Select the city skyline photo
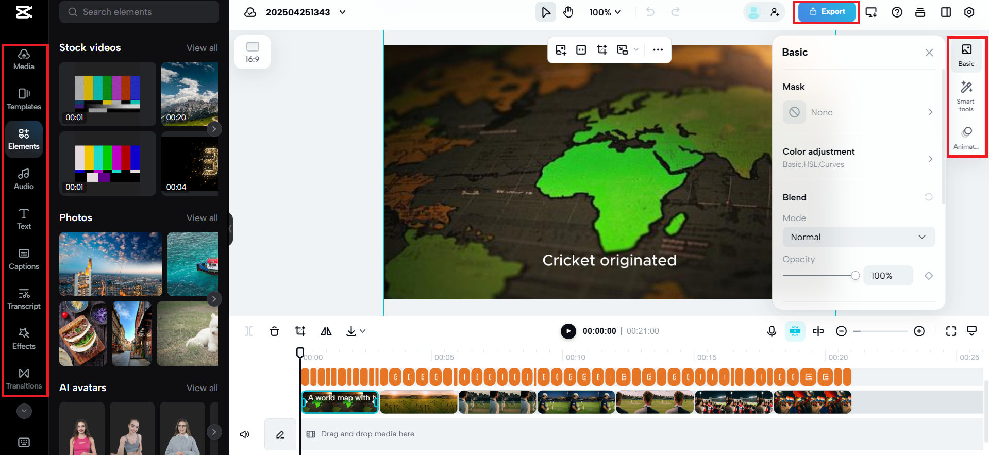The height and width of the screenshot is (455, 989). 111,264
